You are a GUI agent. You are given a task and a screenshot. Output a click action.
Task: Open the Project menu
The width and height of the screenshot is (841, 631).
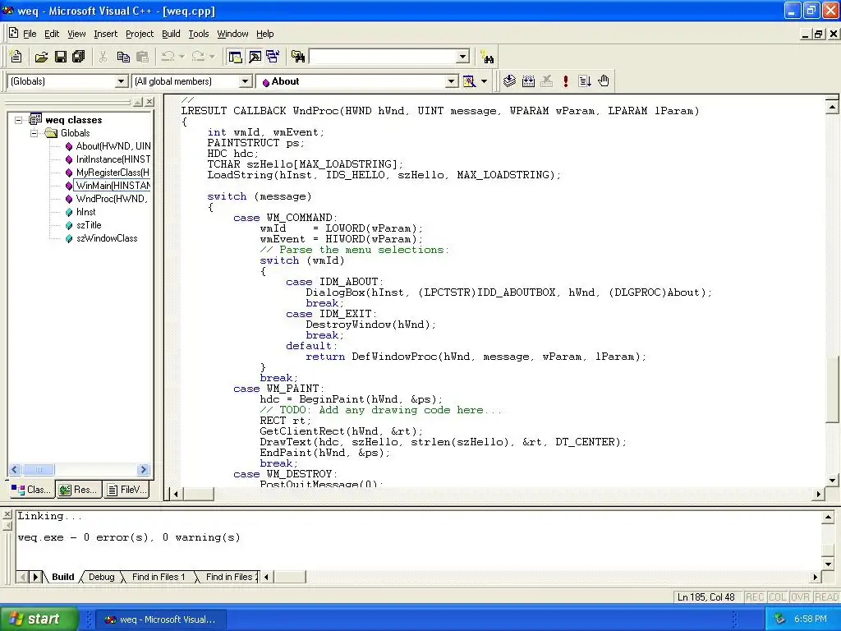(140, 34)
